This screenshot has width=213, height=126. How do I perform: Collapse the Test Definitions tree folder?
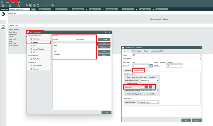click(29, 36)
